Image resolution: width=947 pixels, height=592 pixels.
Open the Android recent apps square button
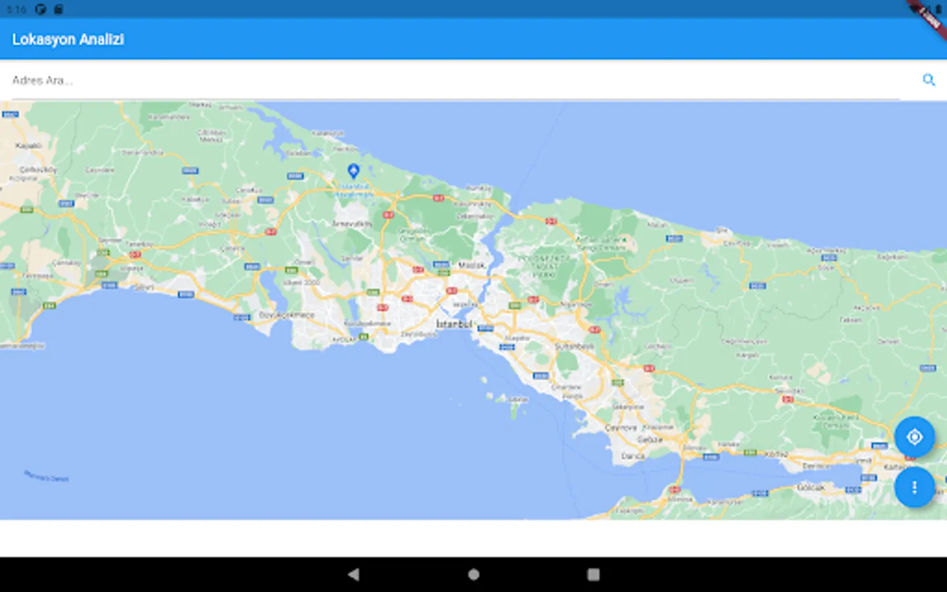(593, 574)
